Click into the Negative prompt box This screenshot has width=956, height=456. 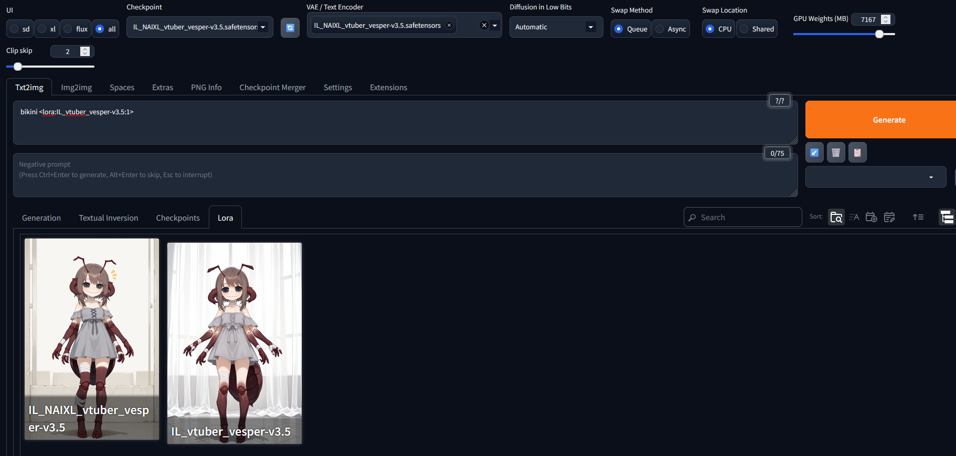coord(405,175)
